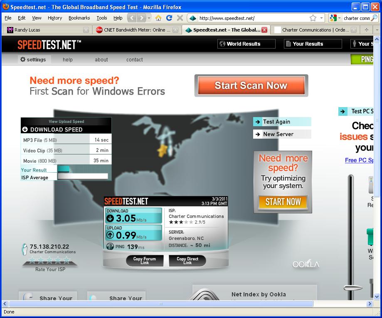
Task: Click the Firefox Home icon
Action: (158, 18)
